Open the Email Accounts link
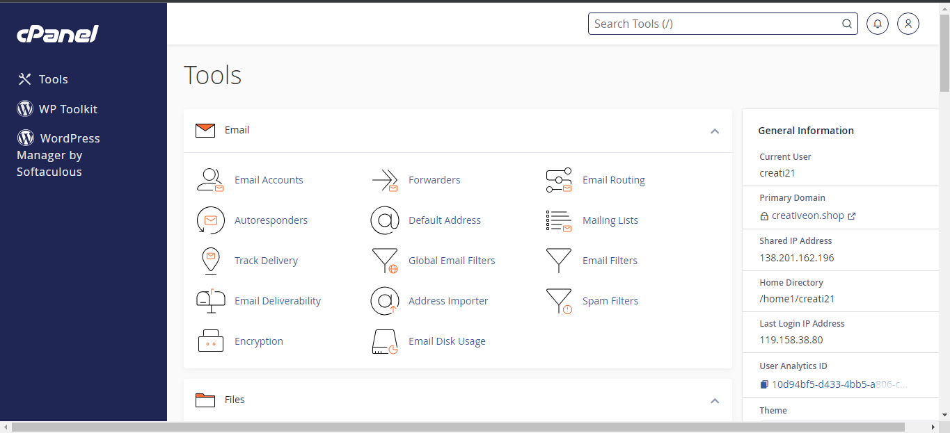Screen dimensions: 950x433 point(269,180)
